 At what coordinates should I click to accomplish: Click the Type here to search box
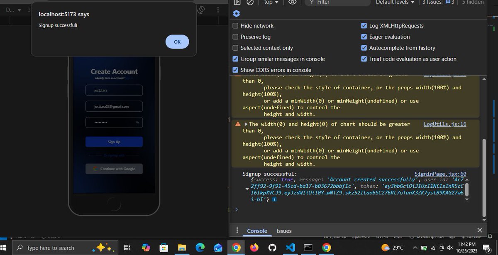64,248
